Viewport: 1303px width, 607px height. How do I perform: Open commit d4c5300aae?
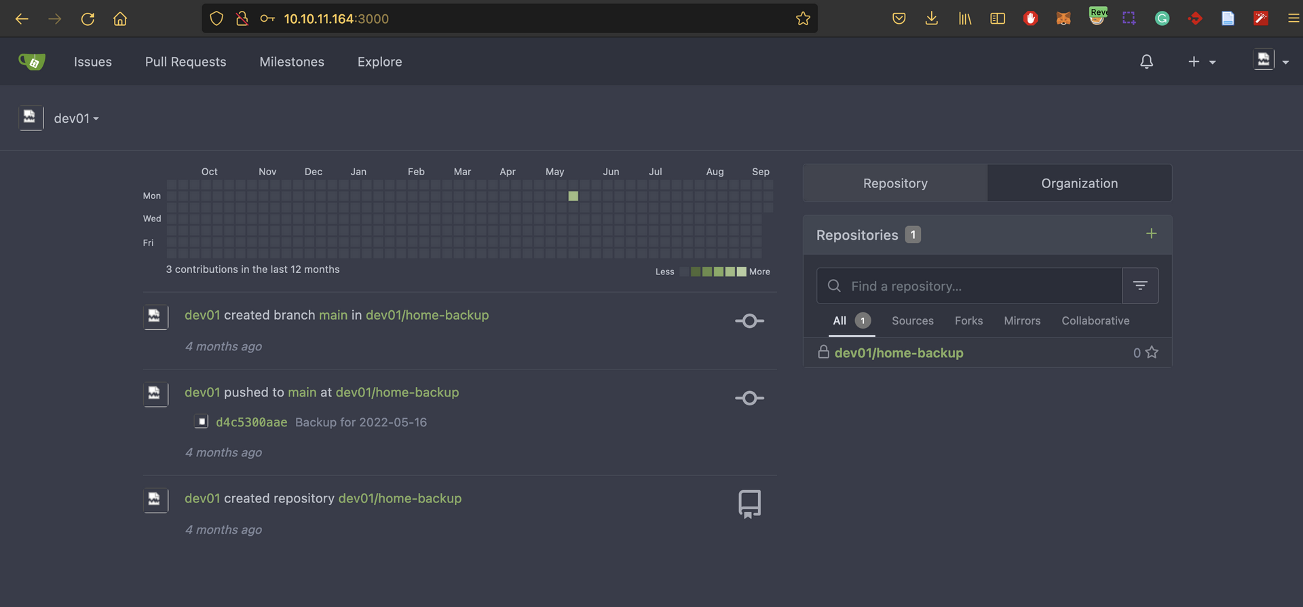click(251, 422)
